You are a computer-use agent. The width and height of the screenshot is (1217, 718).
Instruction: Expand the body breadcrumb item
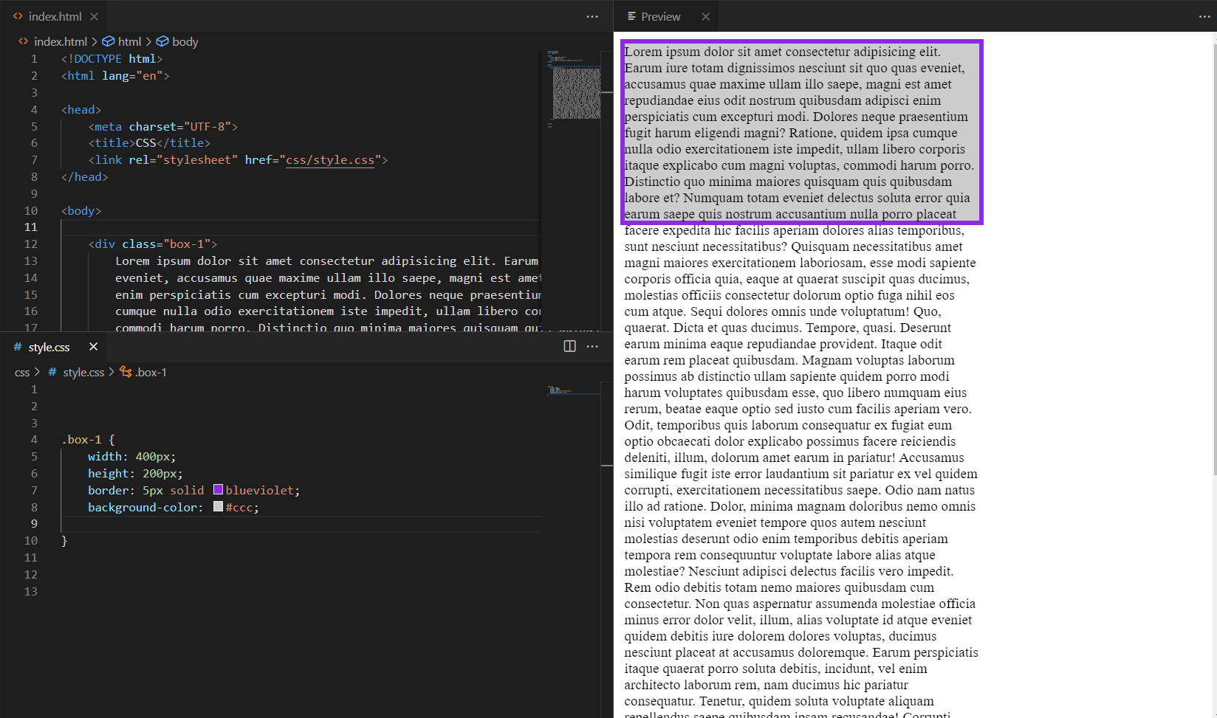tap(185, 42)
